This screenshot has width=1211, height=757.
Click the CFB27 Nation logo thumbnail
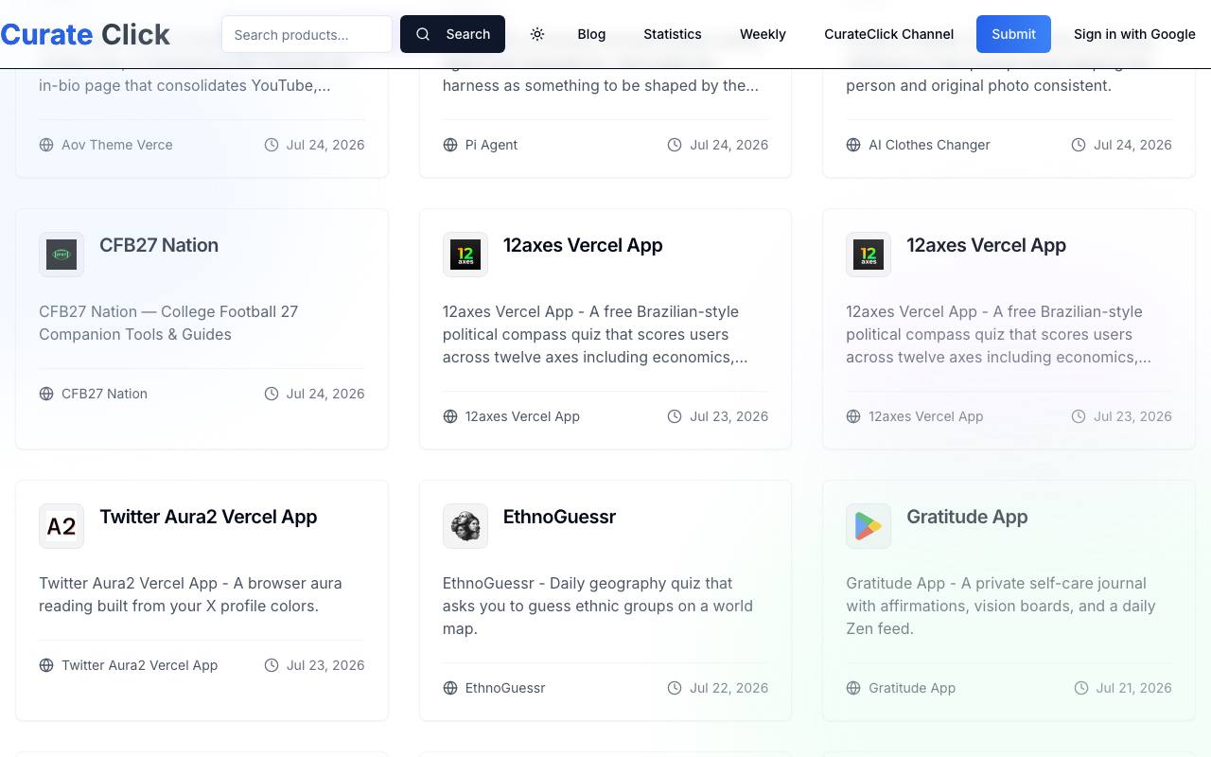61,255
